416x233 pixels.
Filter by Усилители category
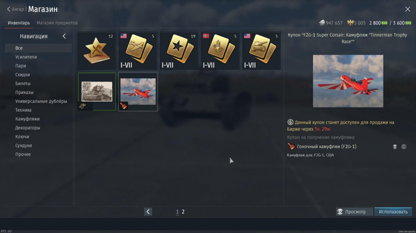pyautogui.click(x=26, y=57)
